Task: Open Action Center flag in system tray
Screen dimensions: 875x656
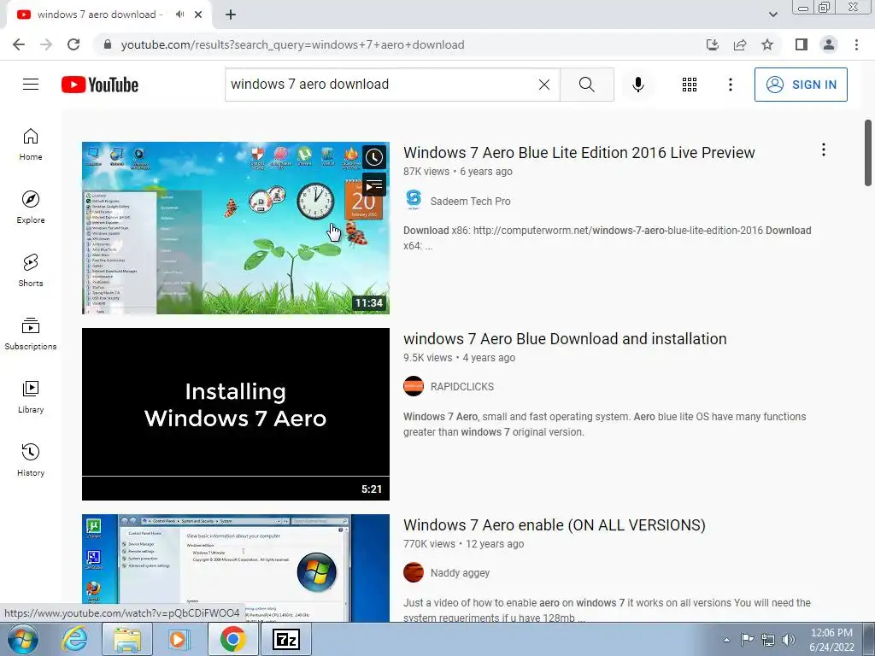Action: (747, 640)
